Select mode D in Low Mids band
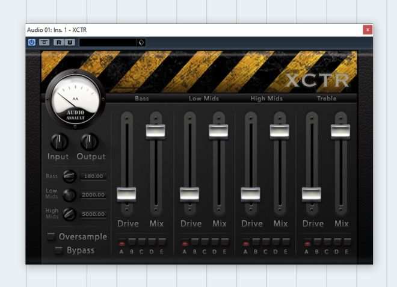The height and width of the screenshot is (287, 397). 215,242
